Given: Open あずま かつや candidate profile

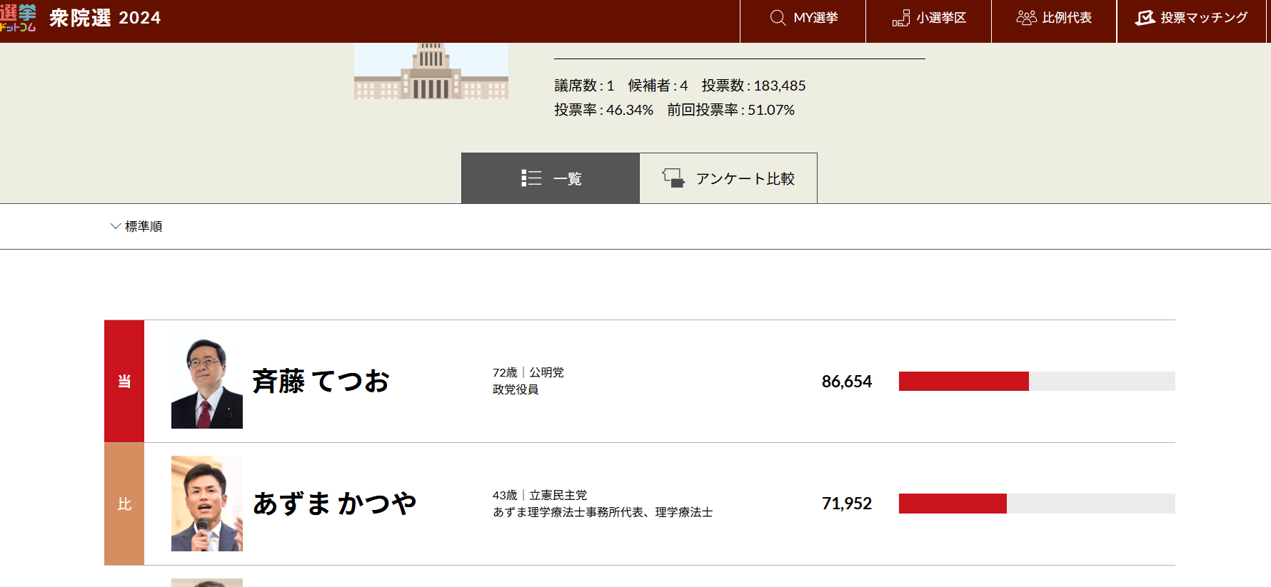Looking at the screenshot, I should [x=334, y=504].
